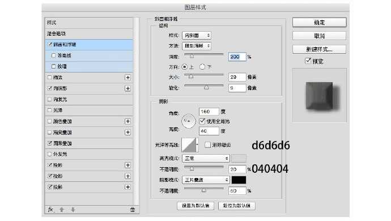Click the style preview thumbnail
Screen dimensions: 391x221
point(320,96)
